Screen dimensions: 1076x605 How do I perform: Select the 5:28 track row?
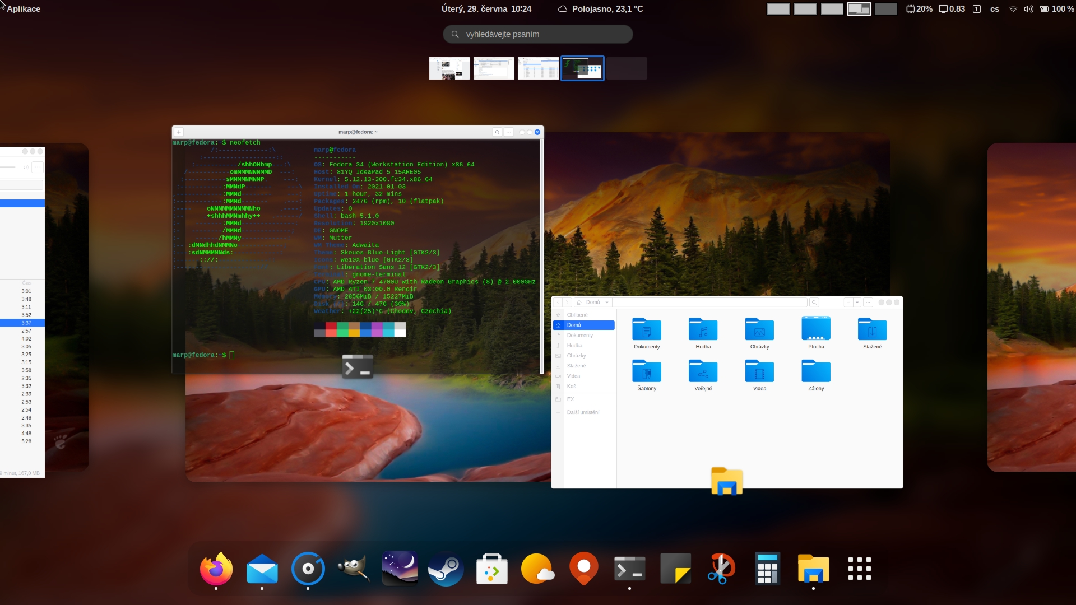(22, 441)
